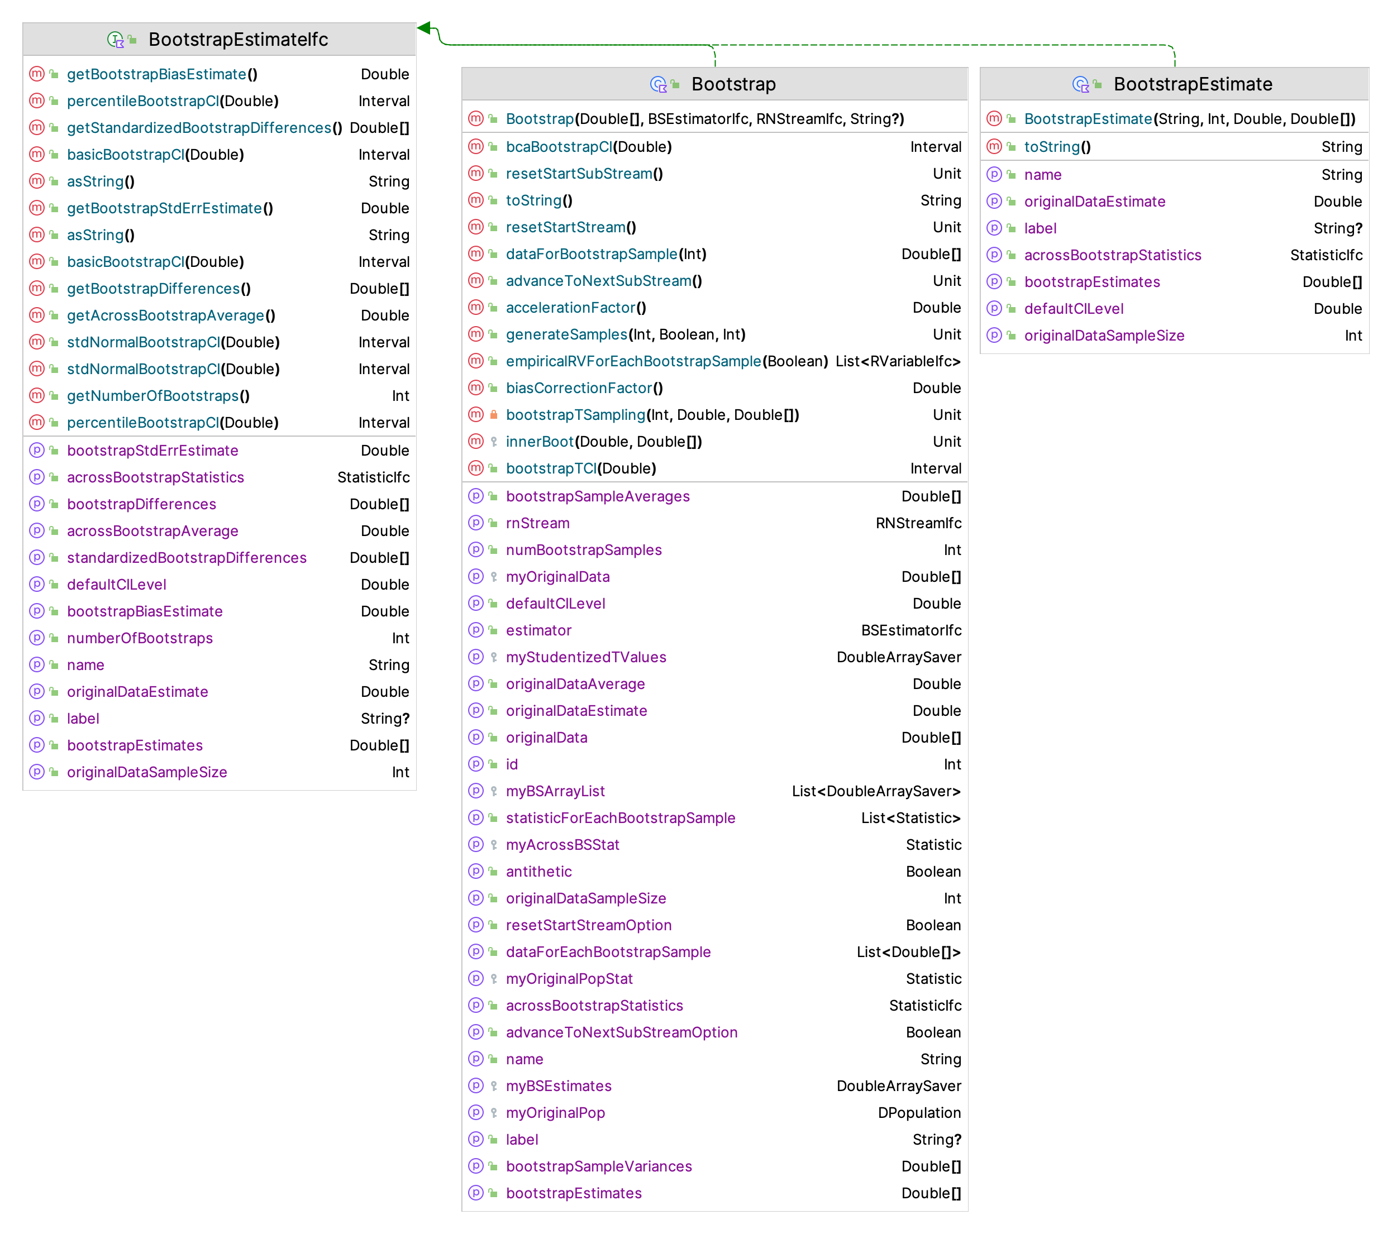Click method icon beside toString() in BootstrapEstimate
Viewport: 1392px width, 1234px height.
tap(994, 146)
